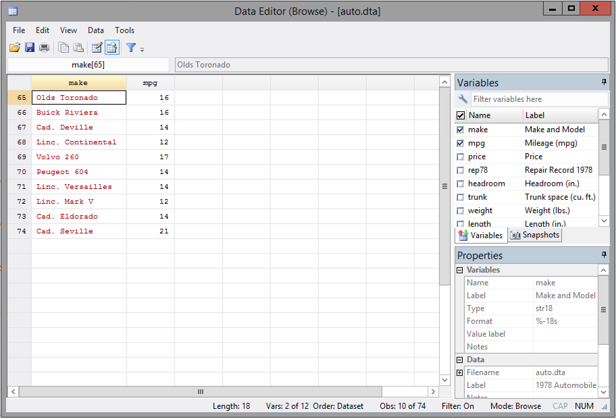Click the data grid vertical scrollbar thumb
Screen dimensions: 616x419
[x=445, y=186]
